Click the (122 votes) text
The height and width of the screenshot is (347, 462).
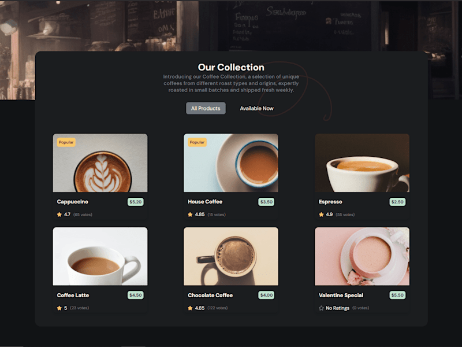[218, 308]
